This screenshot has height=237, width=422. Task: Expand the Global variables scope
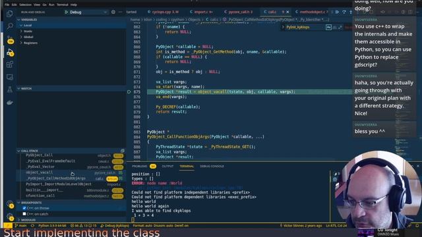(71, 37)
